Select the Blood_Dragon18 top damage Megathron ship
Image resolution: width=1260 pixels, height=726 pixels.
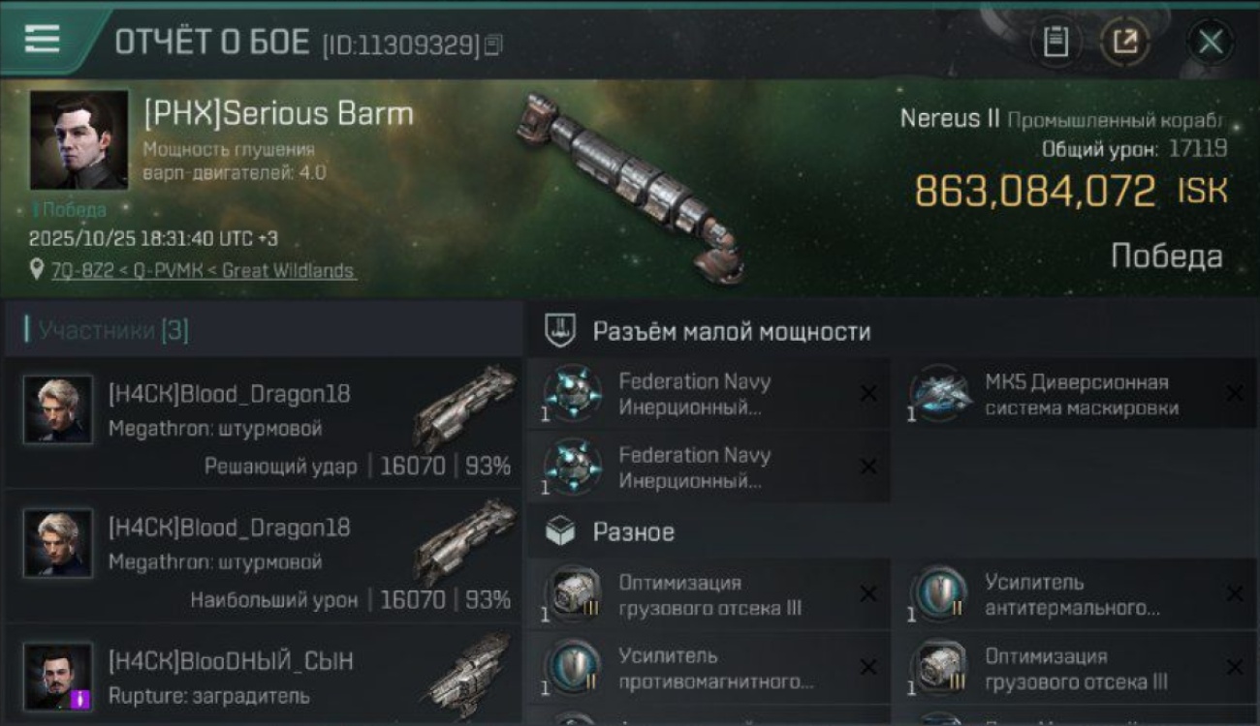pyautogui.click(x=465, y=542)
